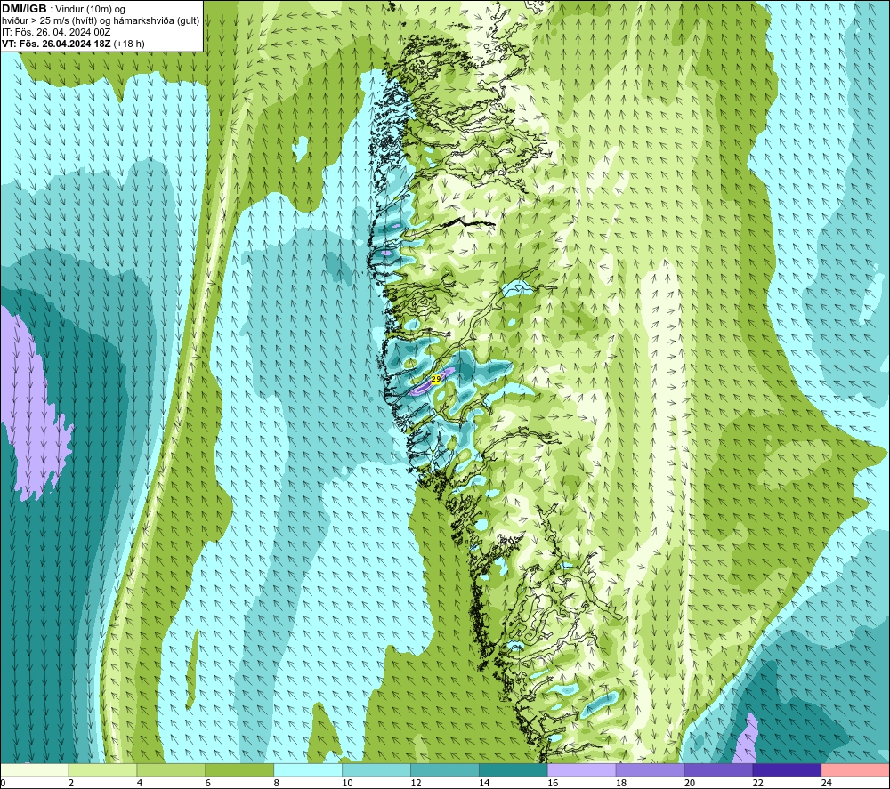
Task: Click the scale label 12 on color bar
Action: coord(416,783)
